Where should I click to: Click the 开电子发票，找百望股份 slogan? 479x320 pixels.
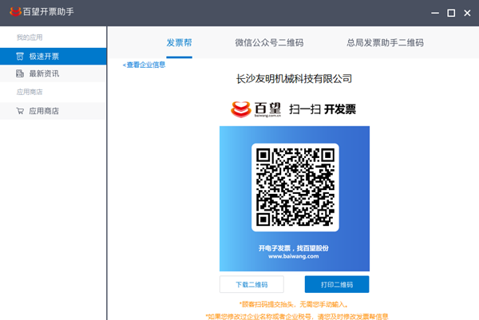[294, 248]
